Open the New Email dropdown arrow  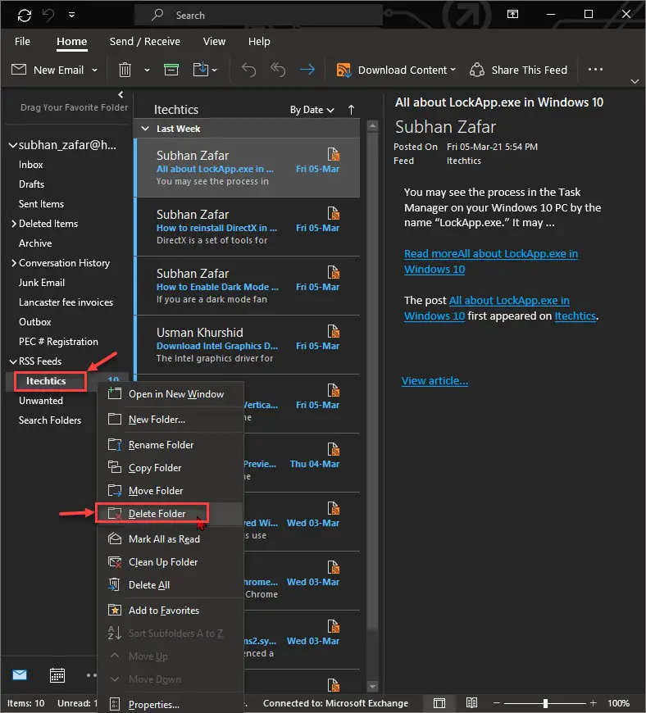click(94, 70)
